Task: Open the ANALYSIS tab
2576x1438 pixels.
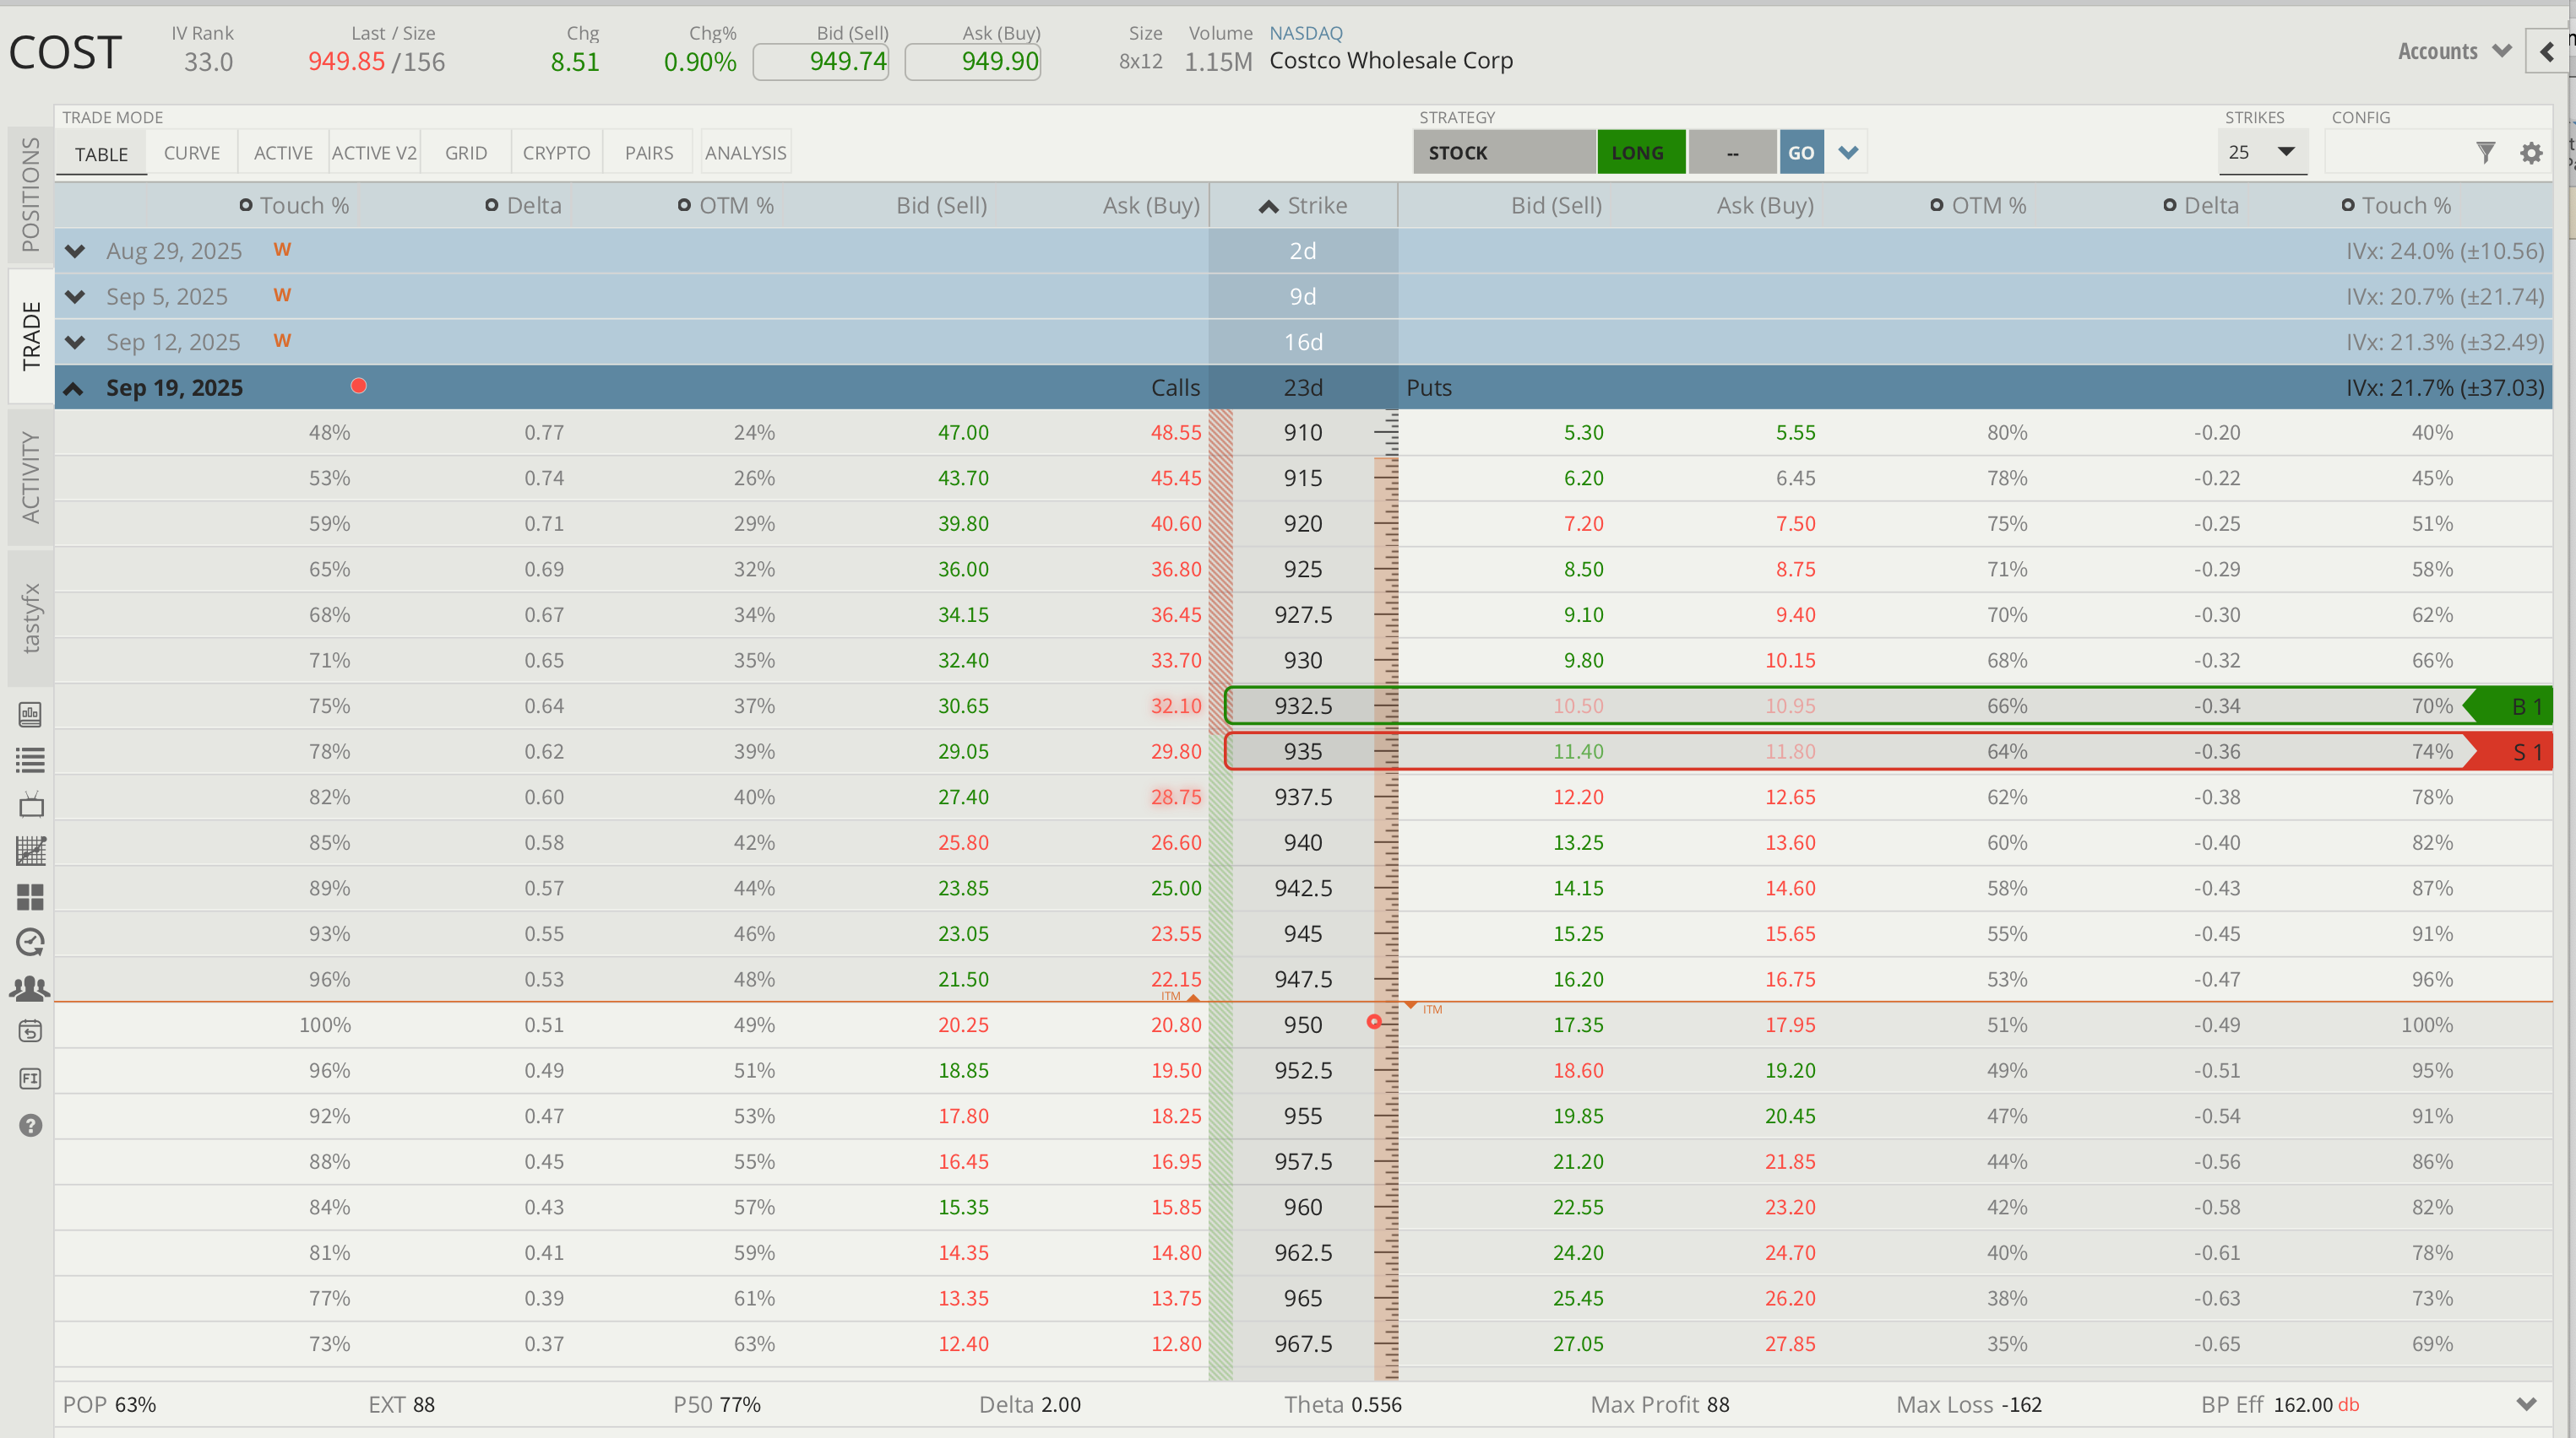Action: (745, 153)
